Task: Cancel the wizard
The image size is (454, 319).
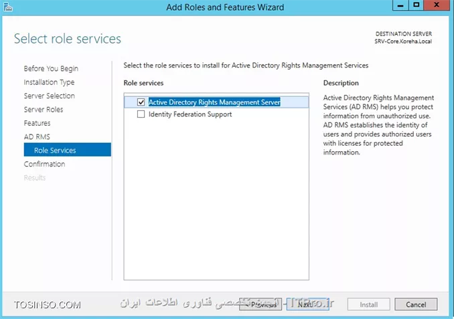Action: [416, 304]
